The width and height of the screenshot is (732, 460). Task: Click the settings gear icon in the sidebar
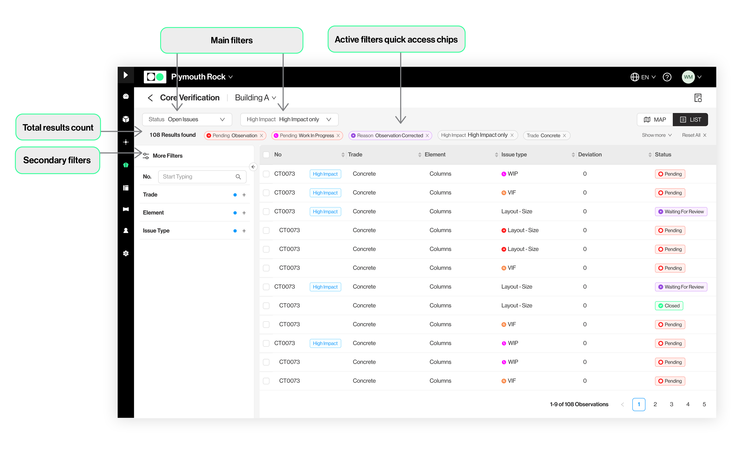(x=126, y=253)
